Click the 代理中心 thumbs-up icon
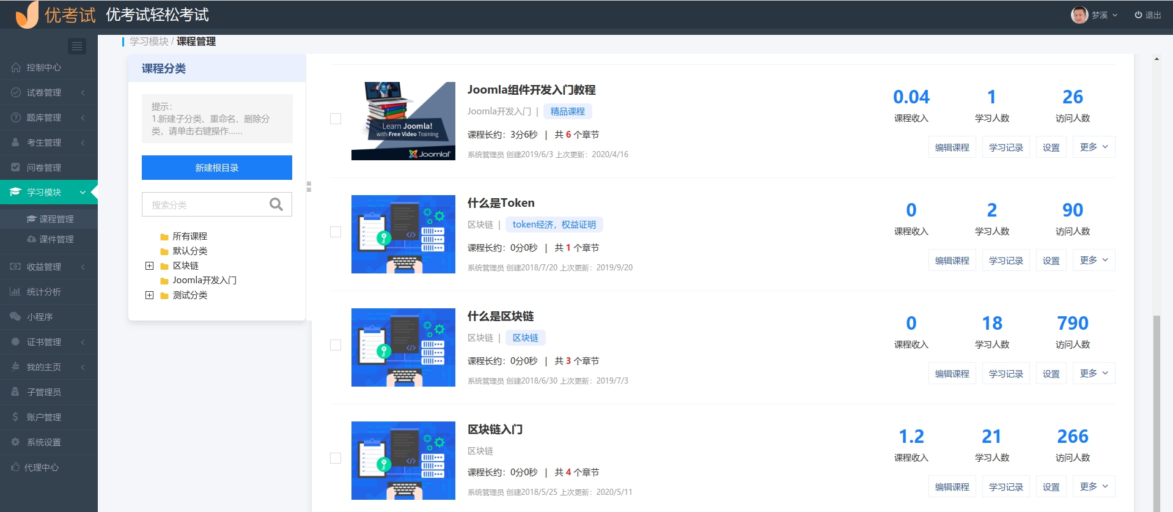The image size is (1173, 512). pyautogui.click(x=16, y=467)
